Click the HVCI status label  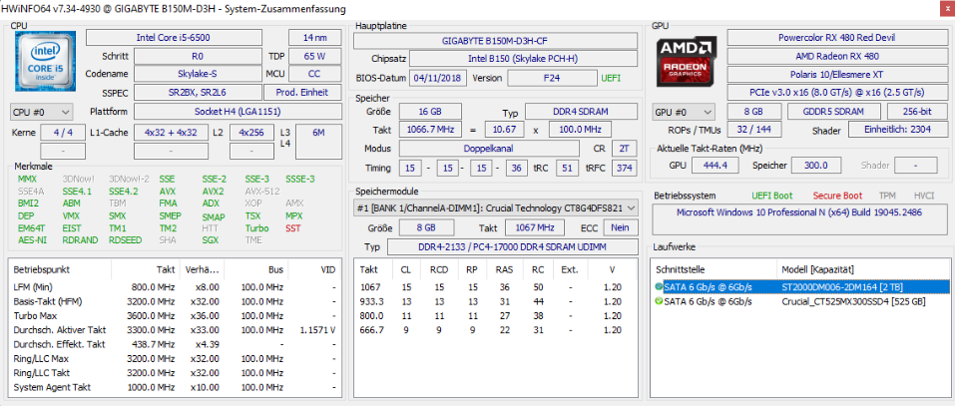923,196
